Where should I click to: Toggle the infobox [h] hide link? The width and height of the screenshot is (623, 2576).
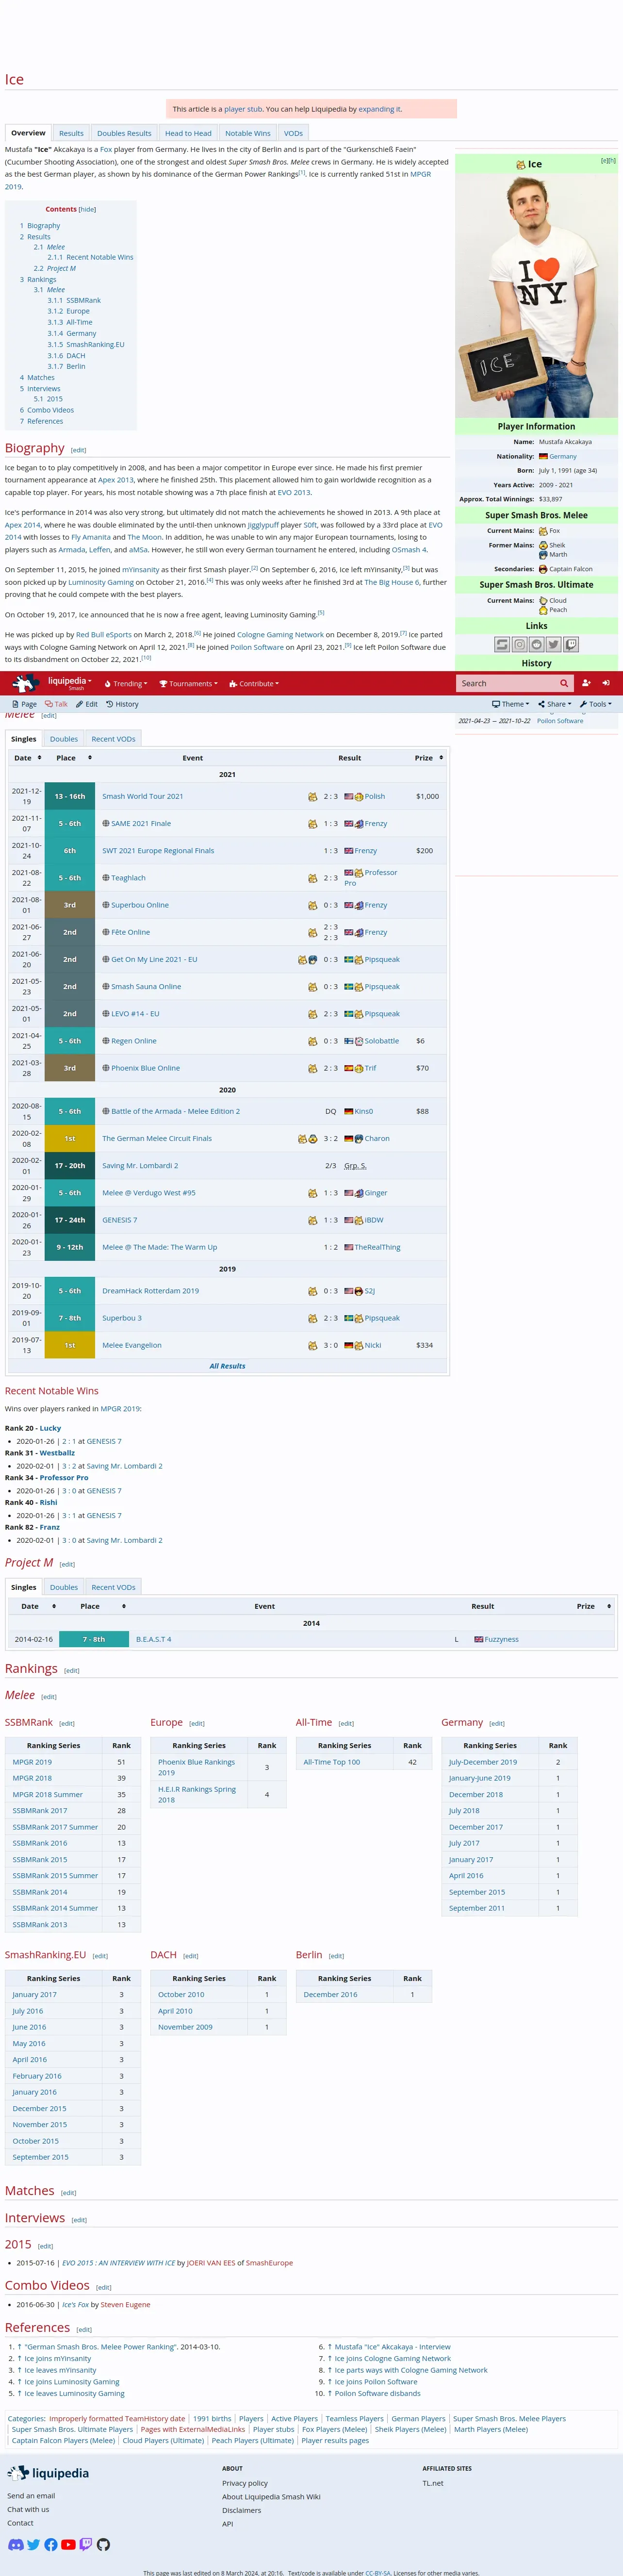click(x=612, y=160)
